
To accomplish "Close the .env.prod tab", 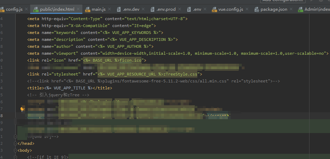I will (x=180, y=9).
